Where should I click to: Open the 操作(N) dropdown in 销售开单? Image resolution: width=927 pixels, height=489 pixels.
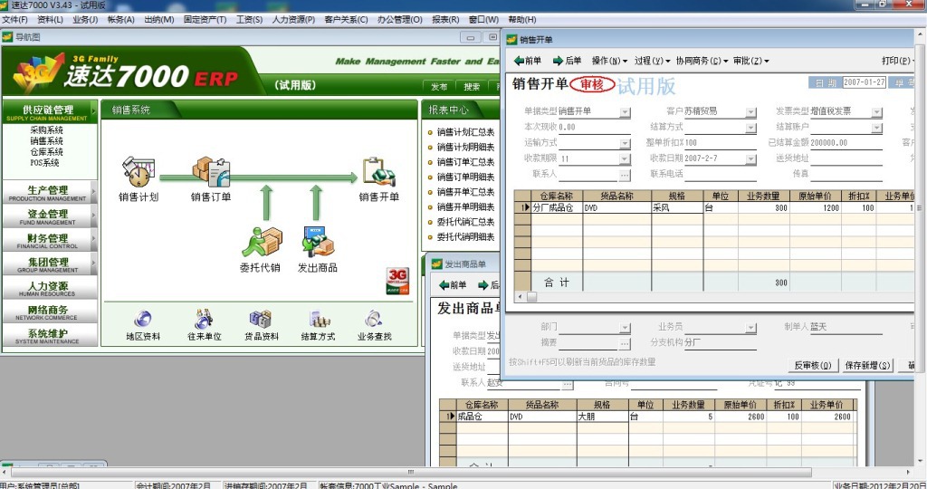(609, 61)
